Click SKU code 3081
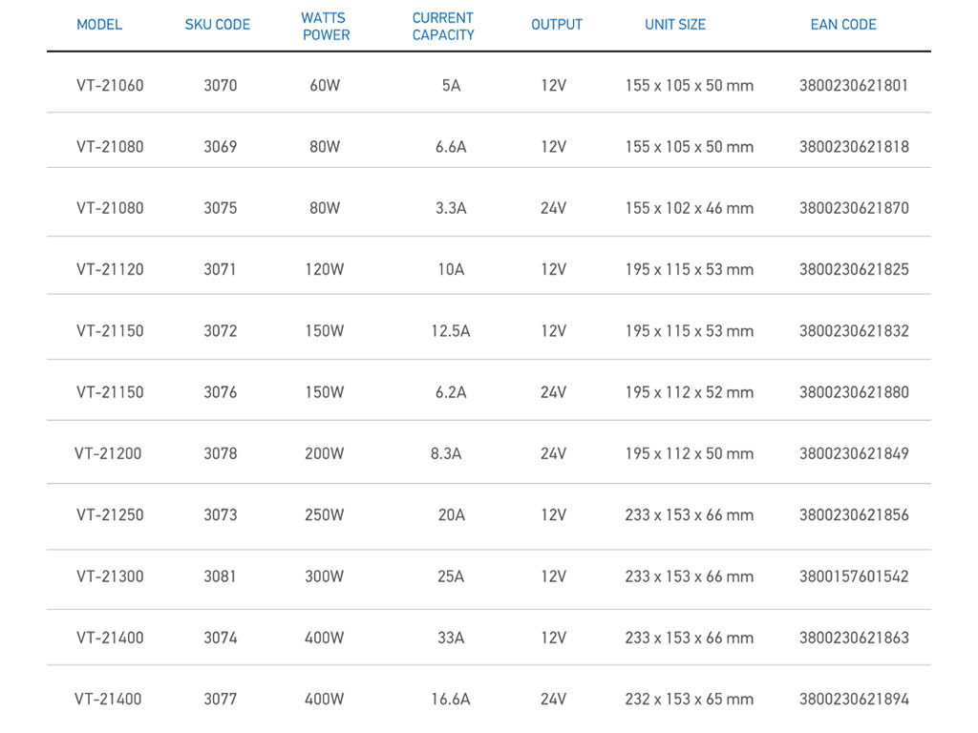Screen dimensions: 978x733 pyautogui.click(x=221, y=576)
